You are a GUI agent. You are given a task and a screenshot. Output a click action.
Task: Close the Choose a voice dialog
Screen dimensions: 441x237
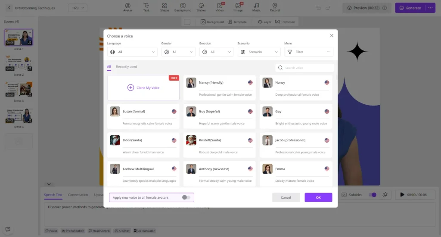click(332, 35)
